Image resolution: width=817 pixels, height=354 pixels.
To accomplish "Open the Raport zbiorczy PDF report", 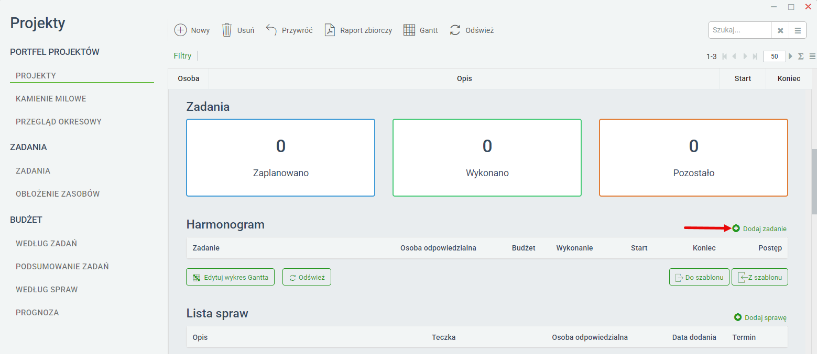I will [358, 30].
